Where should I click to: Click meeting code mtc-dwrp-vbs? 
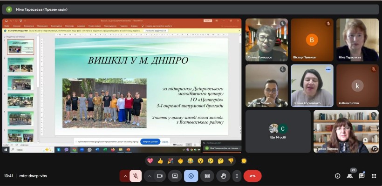(x=33, y=176)
